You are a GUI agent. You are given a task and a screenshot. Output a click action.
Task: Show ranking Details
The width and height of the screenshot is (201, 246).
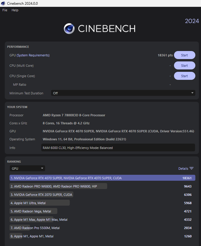tap(183, 169)
